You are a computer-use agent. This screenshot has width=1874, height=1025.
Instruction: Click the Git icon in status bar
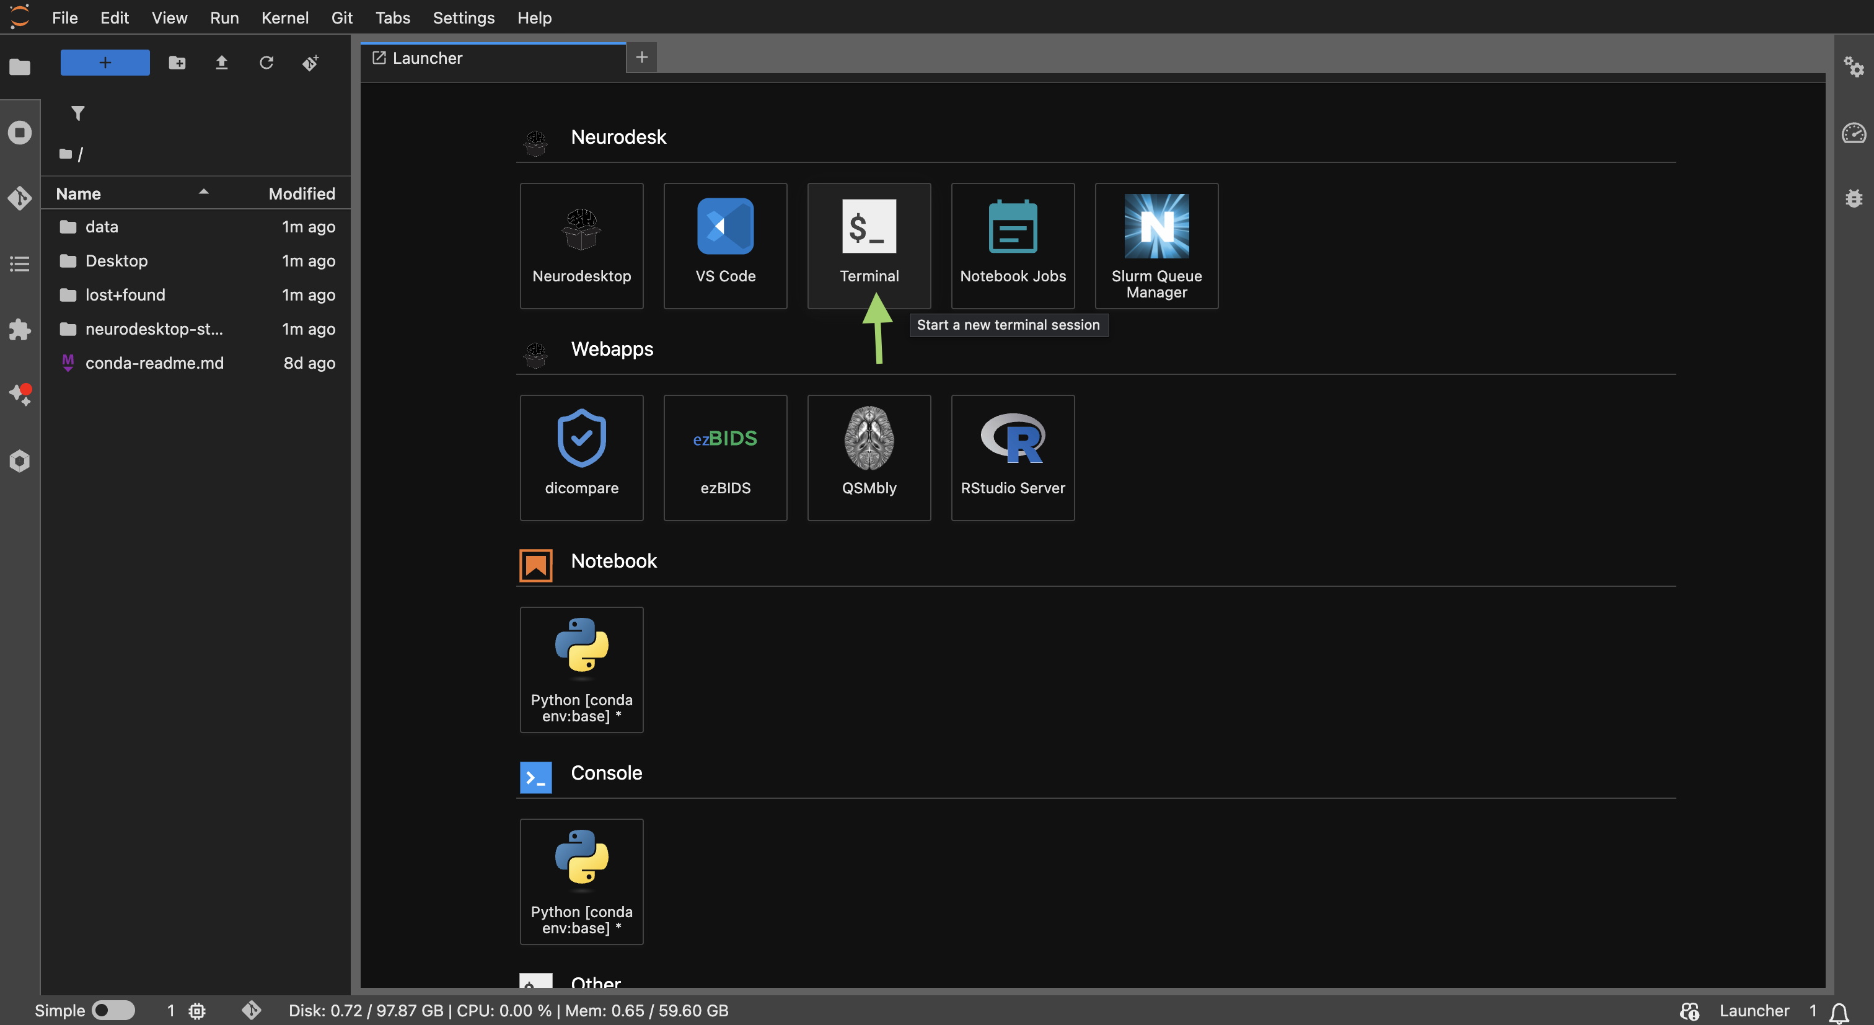tap(251, 1011)
